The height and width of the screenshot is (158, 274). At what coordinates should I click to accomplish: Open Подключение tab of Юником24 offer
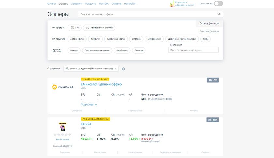pos(135,111)
